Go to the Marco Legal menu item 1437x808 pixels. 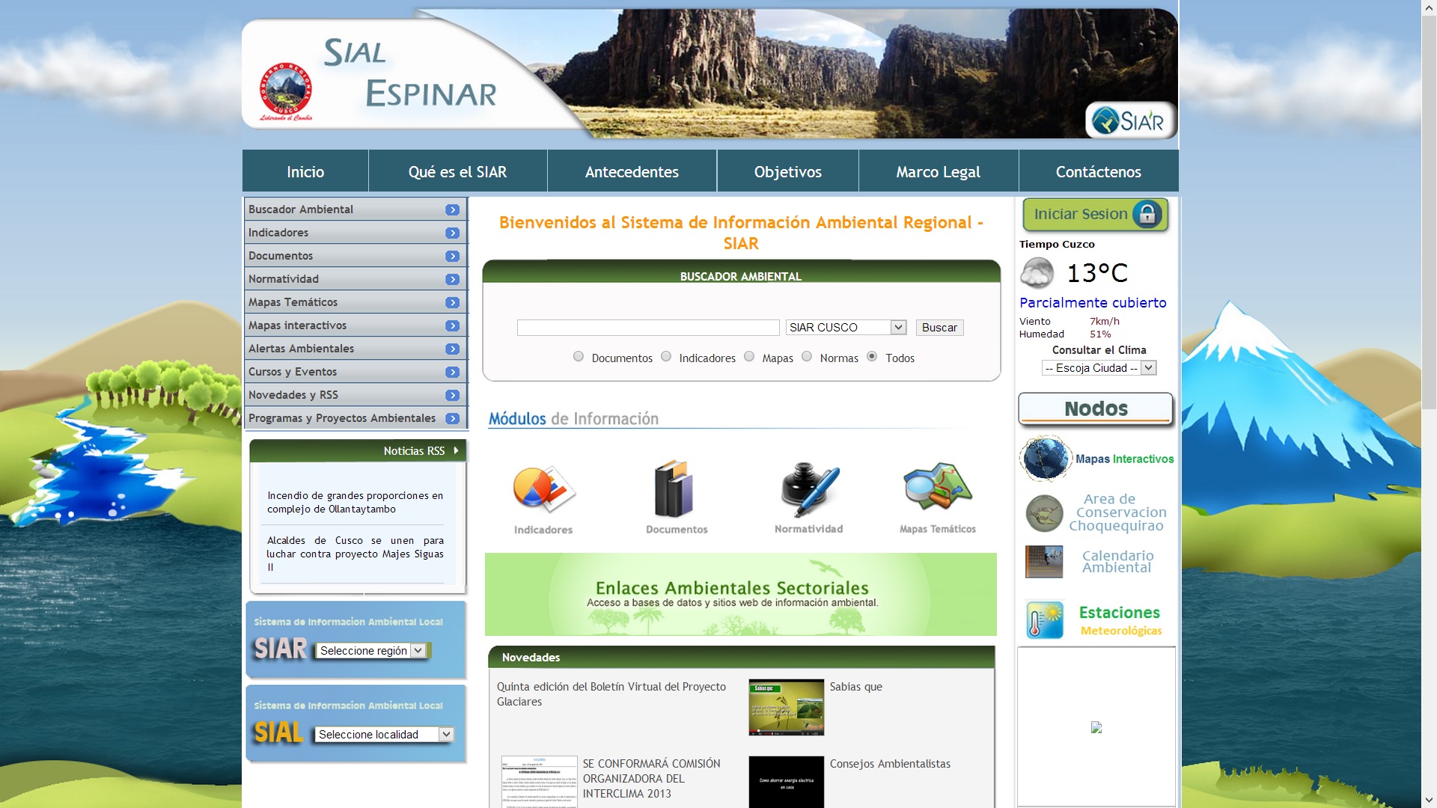point(938,172)
